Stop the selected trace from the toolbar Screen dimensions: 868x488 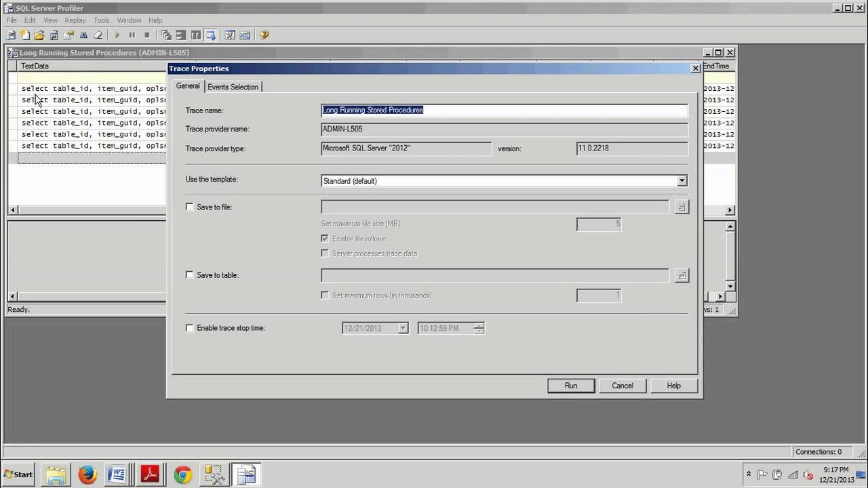click(x=147, y=35)
